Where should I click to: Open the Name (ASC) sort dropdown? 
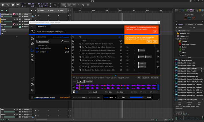pyautogui.click(x=42, y=45)
